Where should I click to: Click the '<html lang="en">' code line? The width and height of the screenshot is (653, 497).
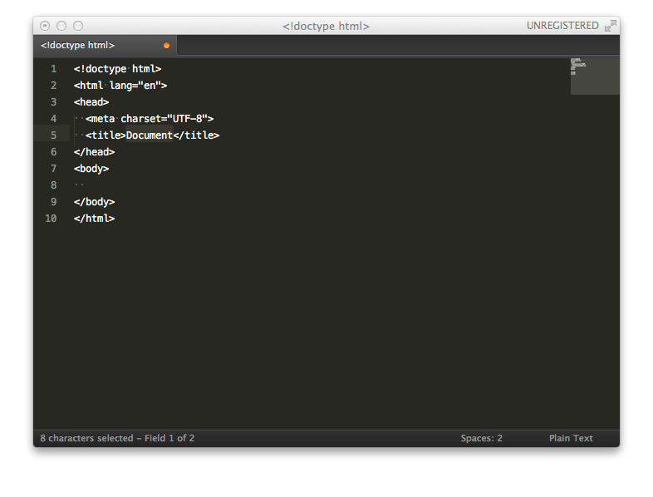tap(120, 86)
